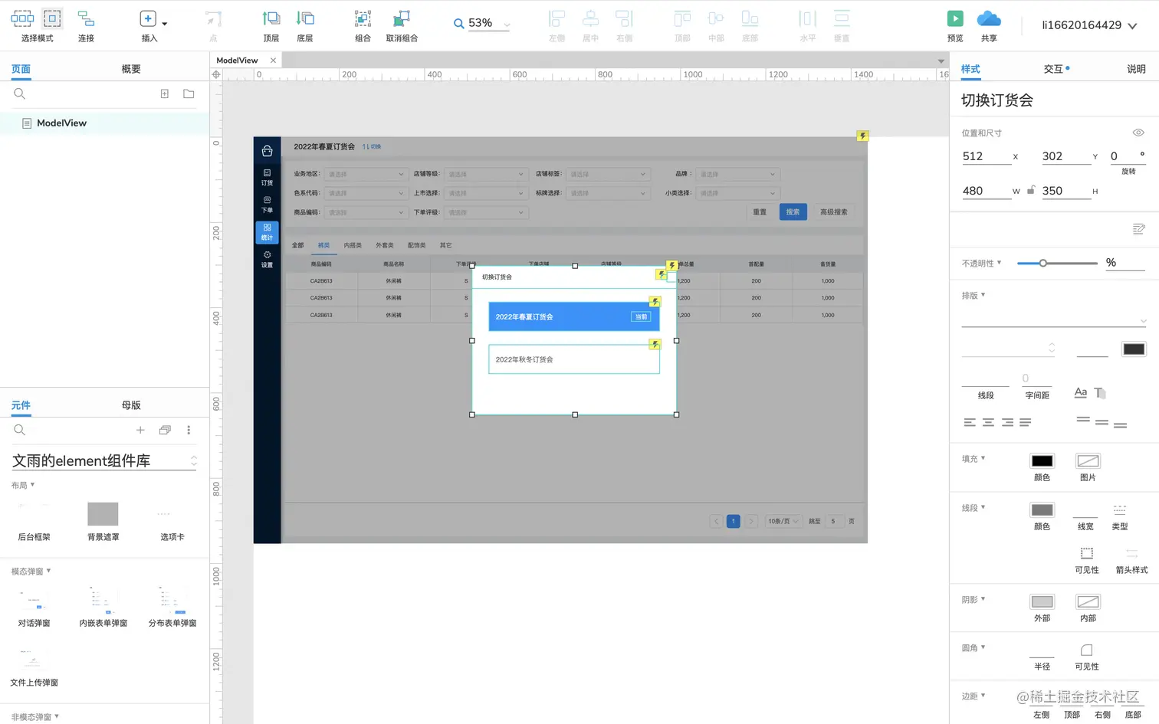Select top vertical text alignment
This screenshot has height=724, width=1159.
1083,420
